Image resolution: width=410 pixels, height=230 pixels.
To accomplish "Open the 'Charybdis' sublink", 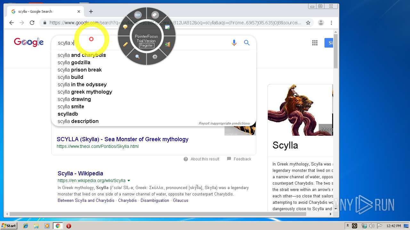I will pos(127,201).
